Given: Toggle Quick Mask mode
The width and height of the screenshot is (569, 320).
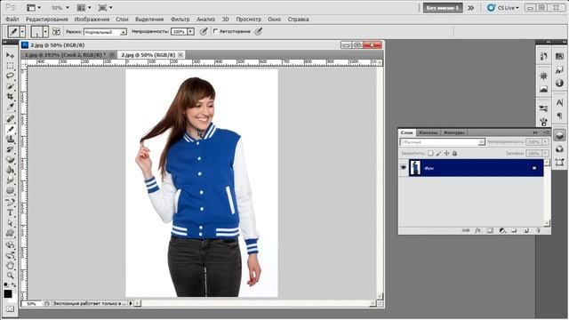Looking at the screenshot, I should 10,308.
